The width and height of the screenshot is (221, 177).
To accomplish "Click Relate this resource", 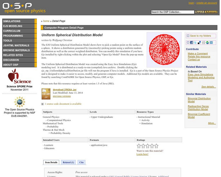I will click(x=199, y=56).
